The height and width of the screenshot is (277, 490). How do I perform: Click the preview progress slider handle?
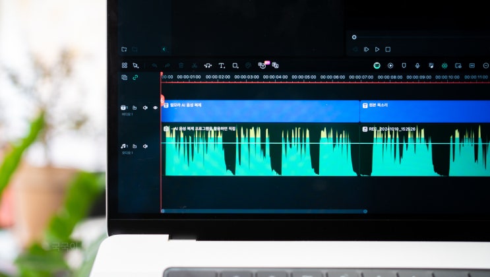354,37
